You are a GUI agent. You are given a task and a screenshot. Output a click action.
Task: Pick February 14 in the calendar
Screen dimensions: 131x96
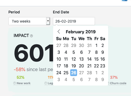(89, 59)
